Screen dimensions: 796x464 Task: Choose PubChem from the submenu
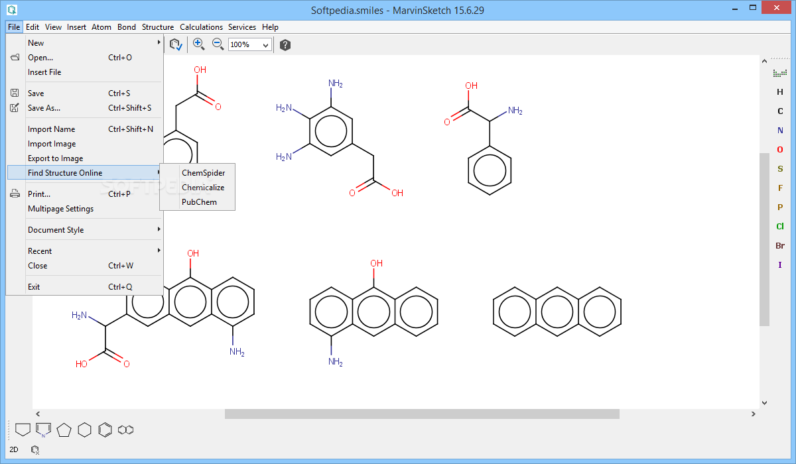point(198,202)
